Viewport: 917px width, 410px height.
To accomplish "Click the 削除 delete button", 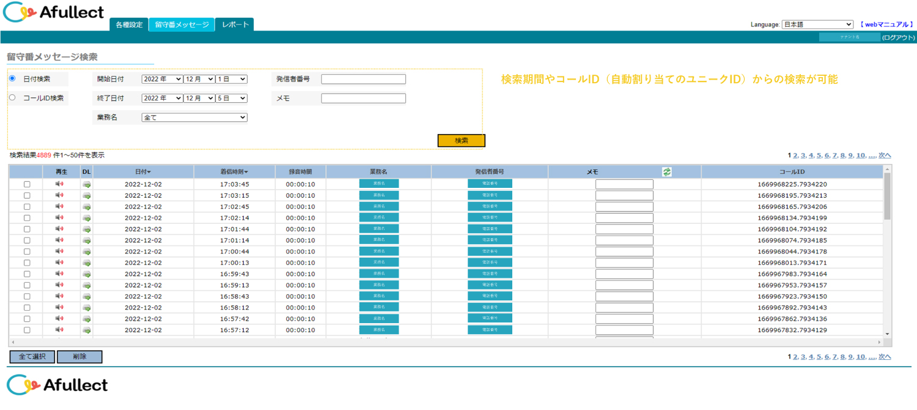I will (79, 357).
